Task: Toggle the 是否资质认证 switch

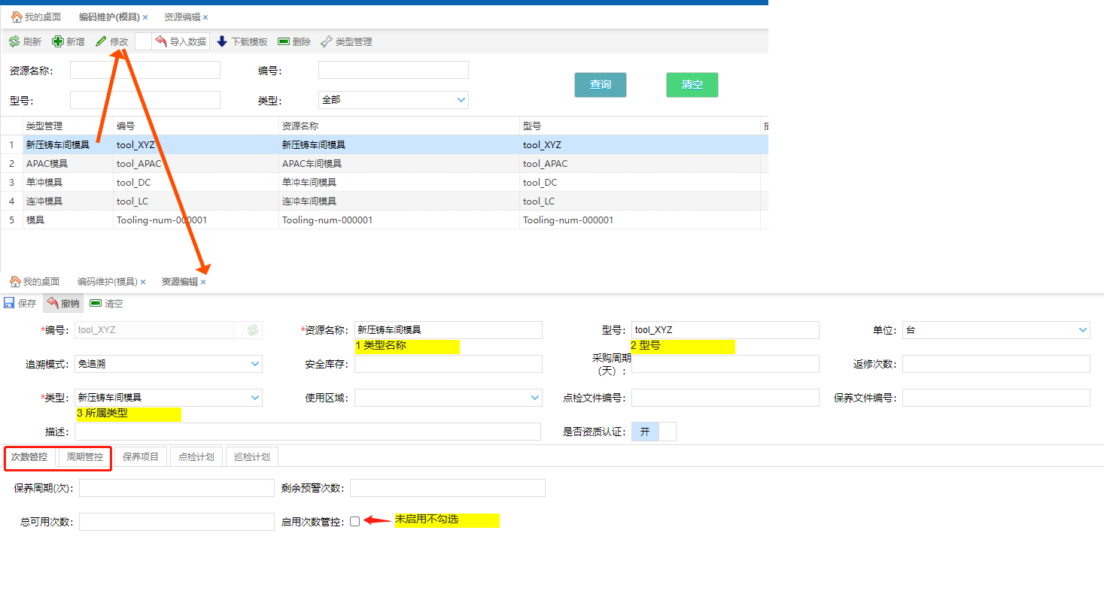Action: [653, 432]
